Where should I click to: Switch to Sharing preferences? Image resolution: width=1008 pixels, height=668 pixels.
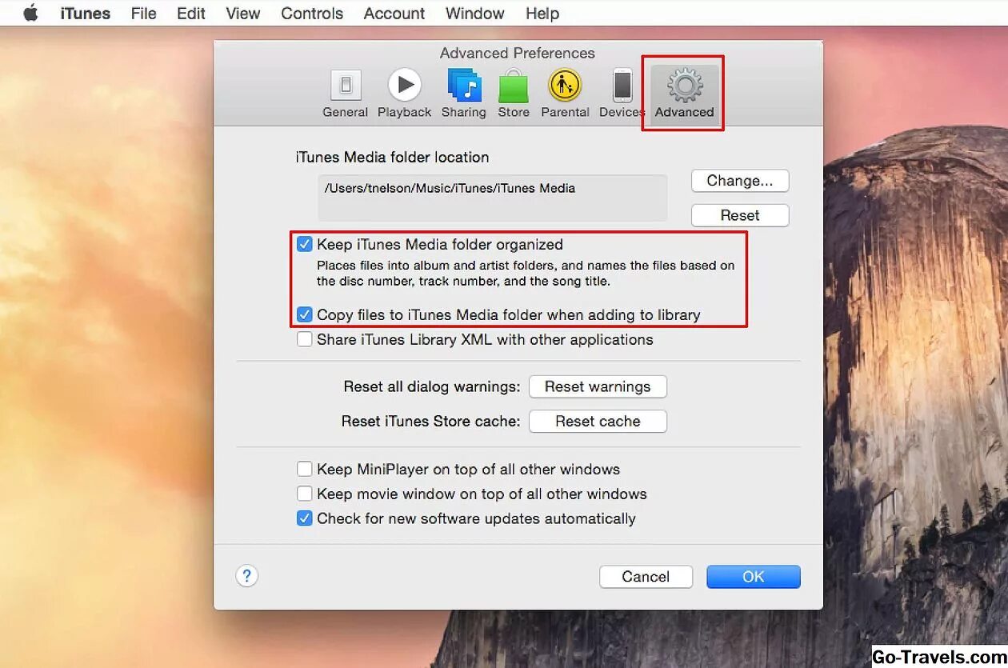point(464,94)
